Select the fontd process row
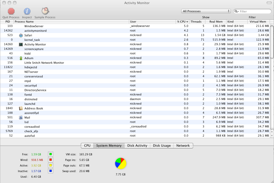Image resolution: width=274 pixels, height=183 pixels. pos(135,95)
